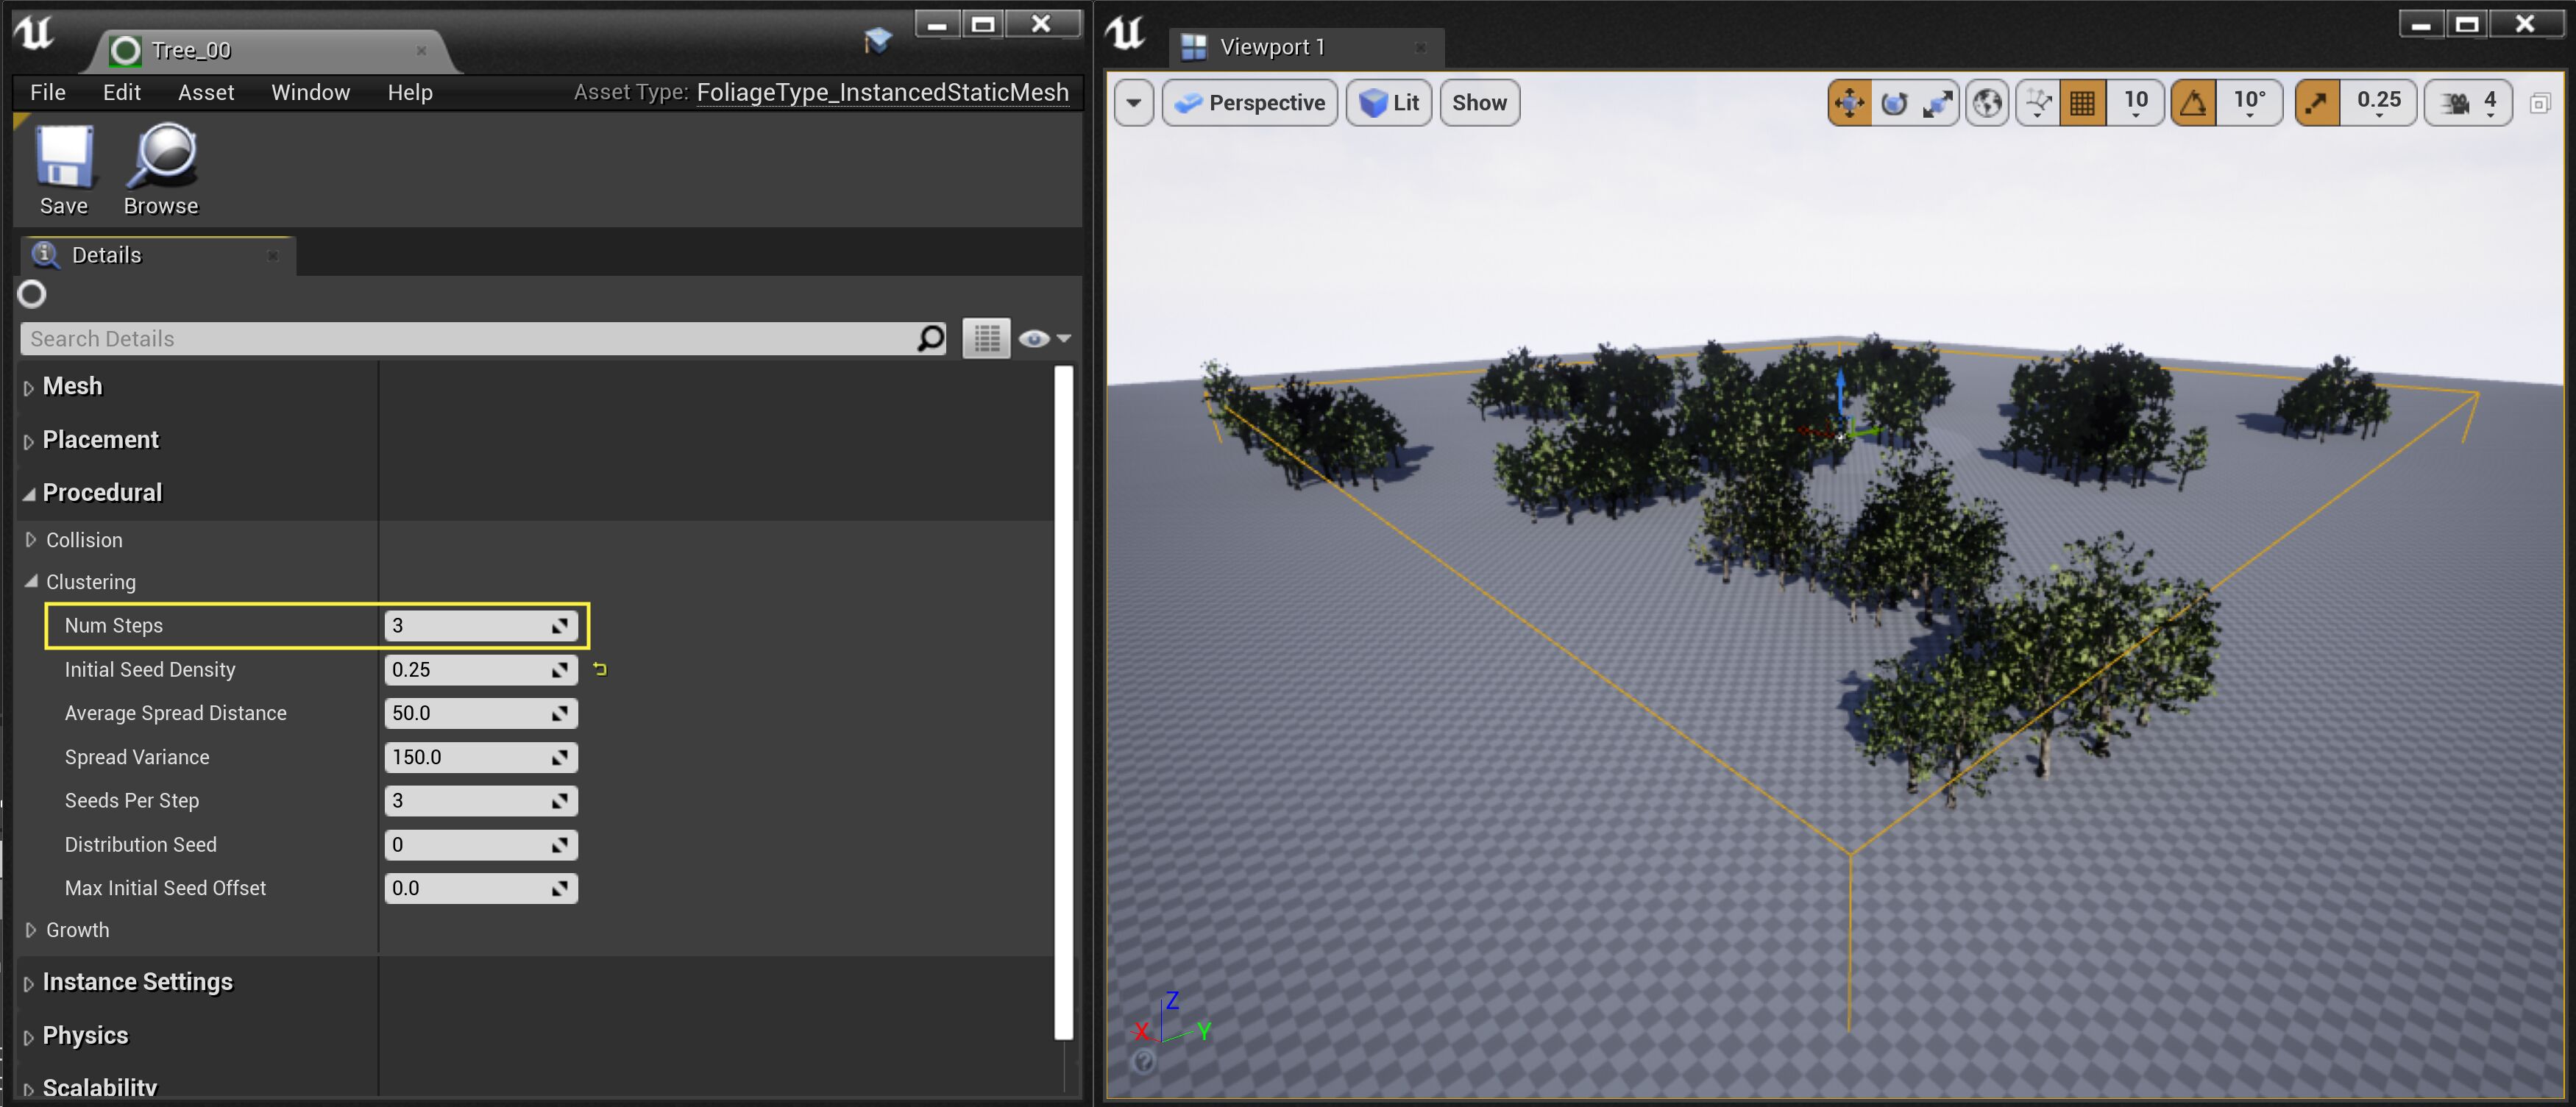Select the translate (move) transform tool

coord(1849,103)
